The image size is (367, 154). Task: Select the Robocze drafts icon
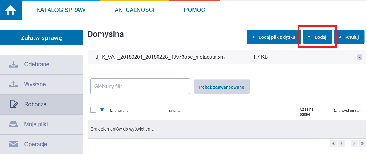[14, 104]
